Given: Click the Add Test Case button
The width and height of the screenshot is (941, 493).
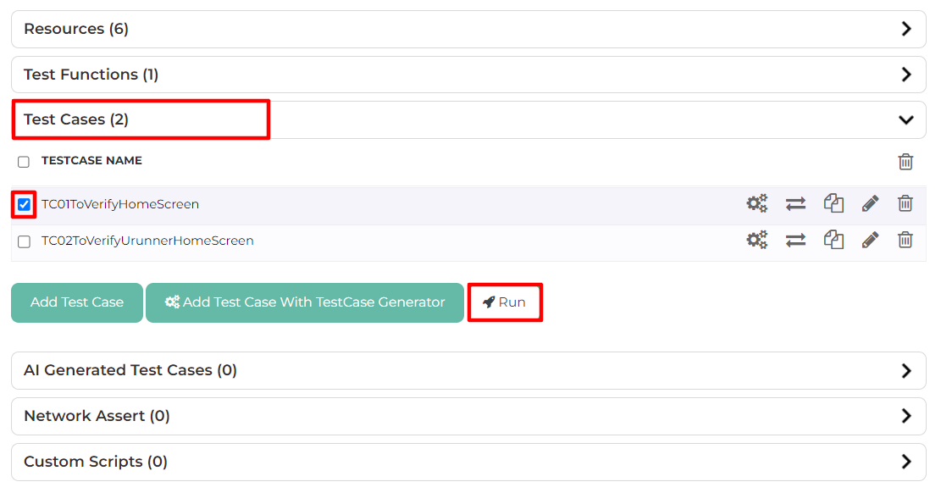Looking at the screenshot, I should click(77, 302).
